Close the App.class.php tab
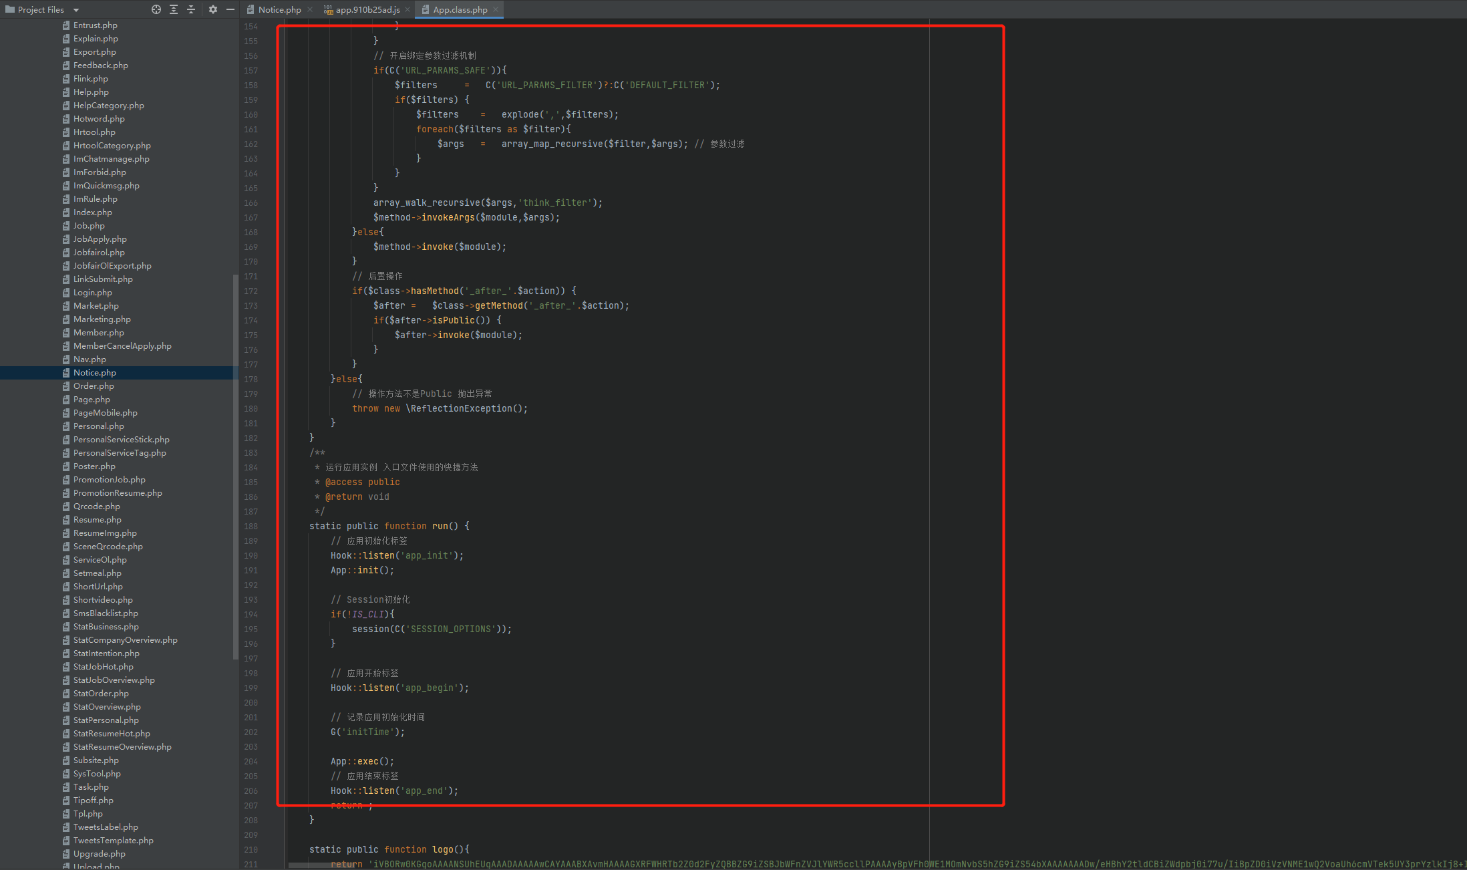 pos(495,9)
